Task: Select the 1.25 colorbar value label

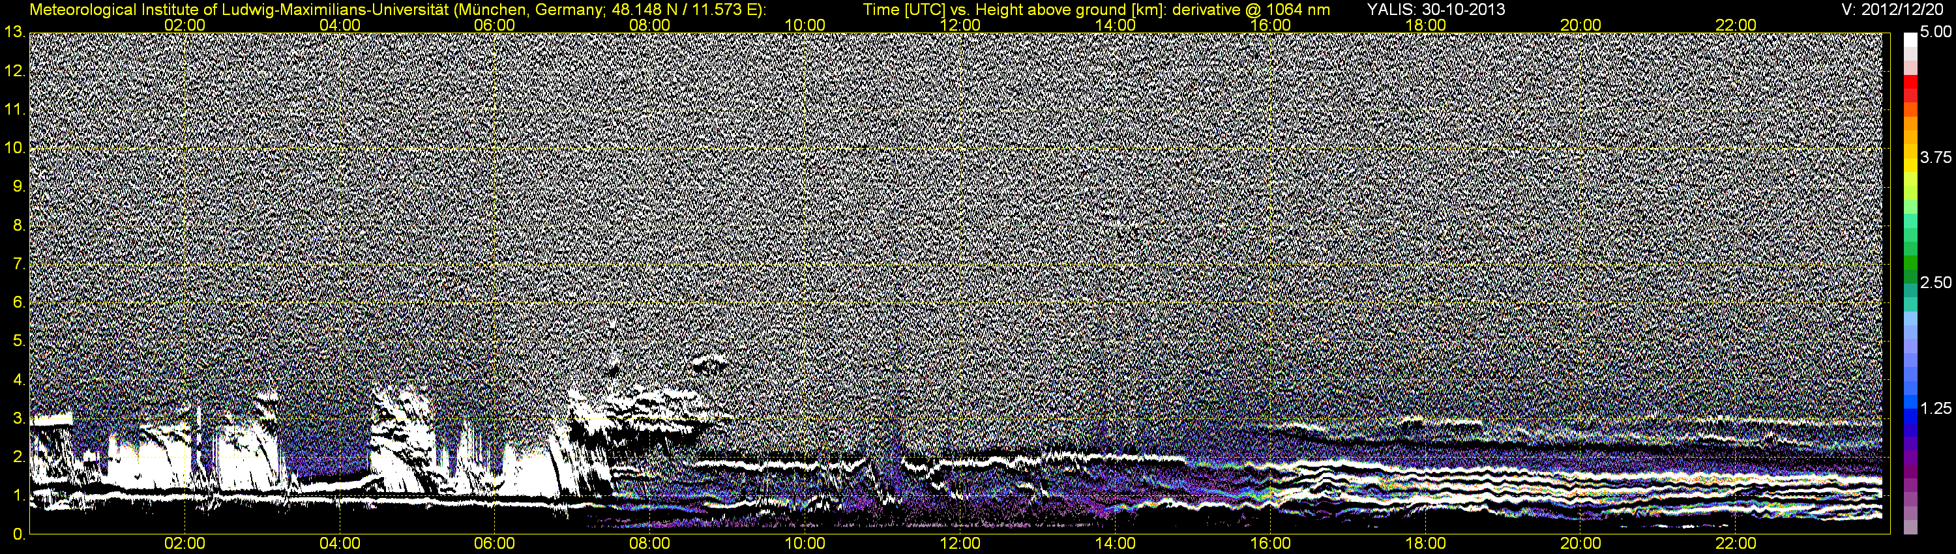Action: coord(1936,408)
